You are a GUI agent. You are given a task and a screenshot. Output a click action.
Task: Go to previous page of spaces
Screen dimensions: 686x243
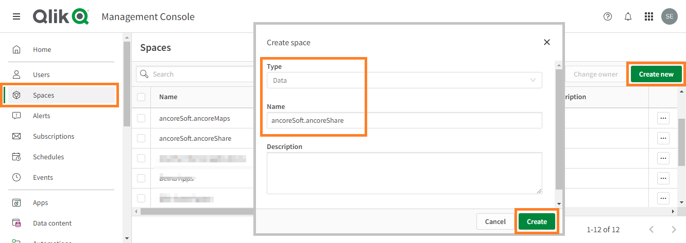(651, 229)
